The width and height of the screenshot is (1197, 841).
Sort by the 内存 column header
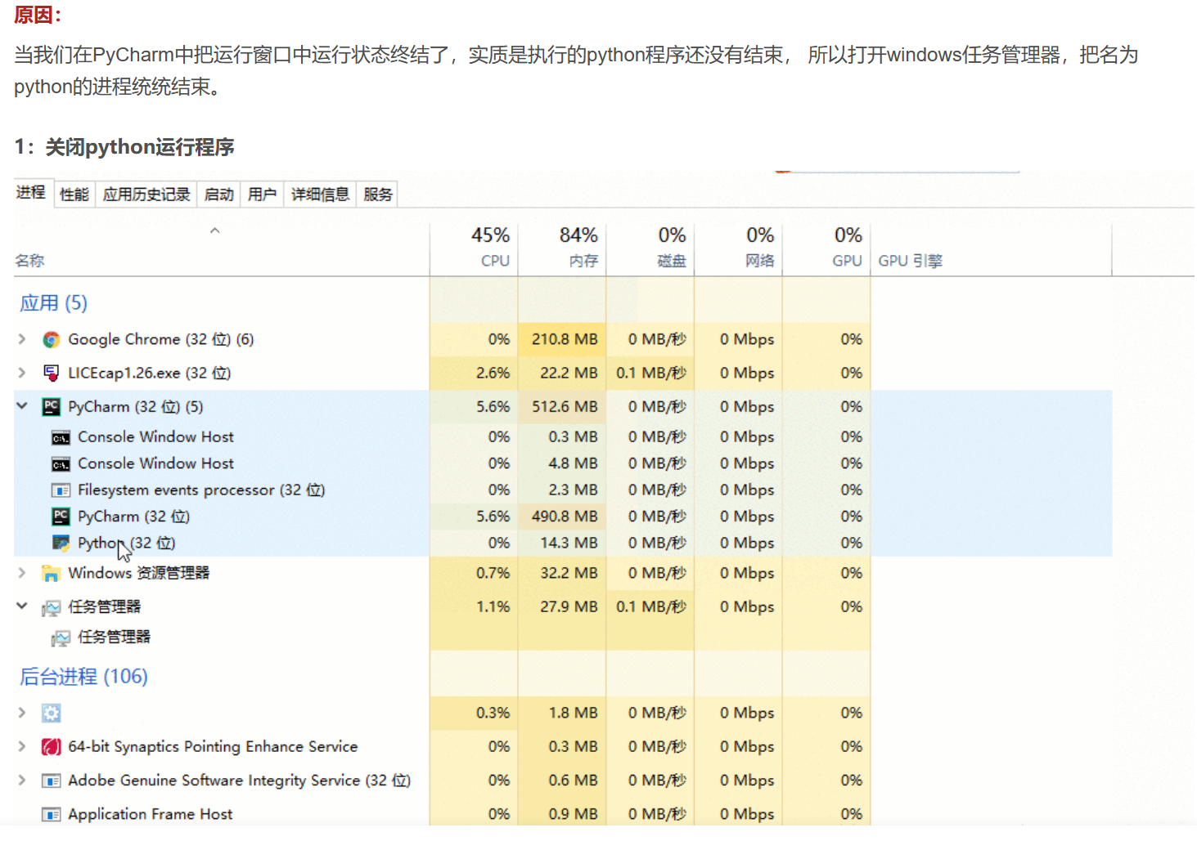click(x=562, y=248)
